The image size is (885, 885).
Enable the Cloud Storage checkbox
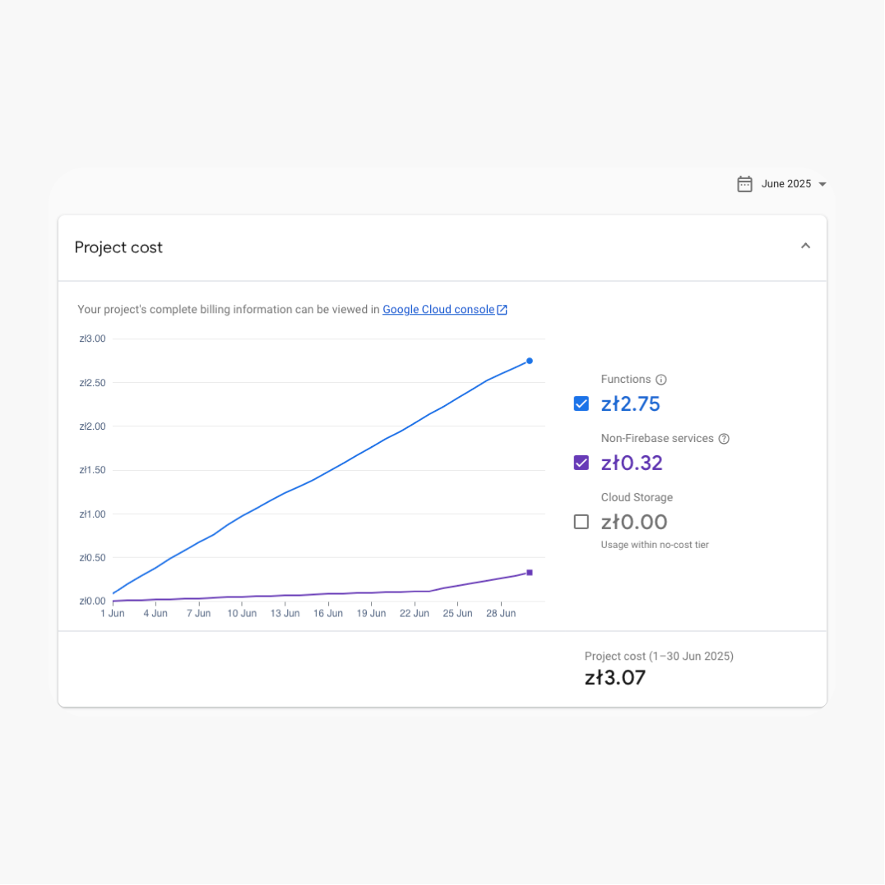(582, 522)
